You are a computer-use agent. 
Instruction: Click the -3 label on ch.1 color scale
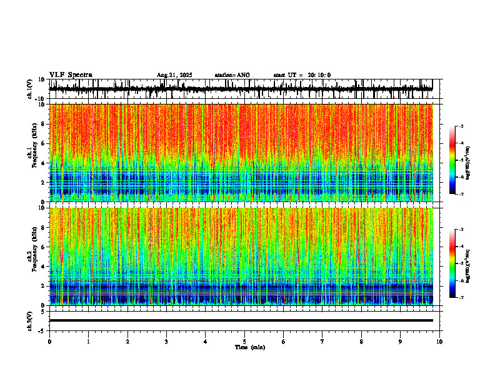coord(461,126)
